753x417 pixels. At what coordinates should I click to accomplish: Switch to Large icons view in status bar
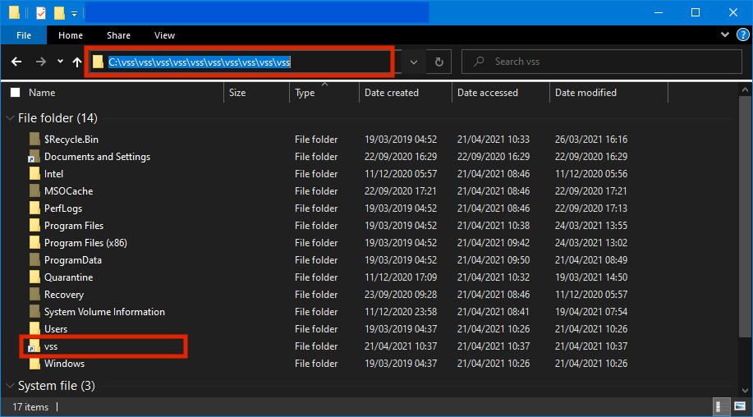tap(740, 407)
